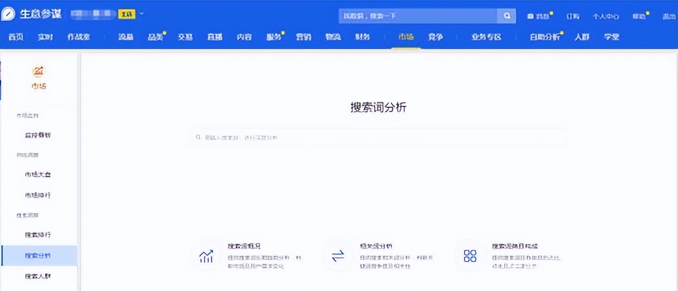
Task: Select the 财务 tab
Action: coord(362,37)
